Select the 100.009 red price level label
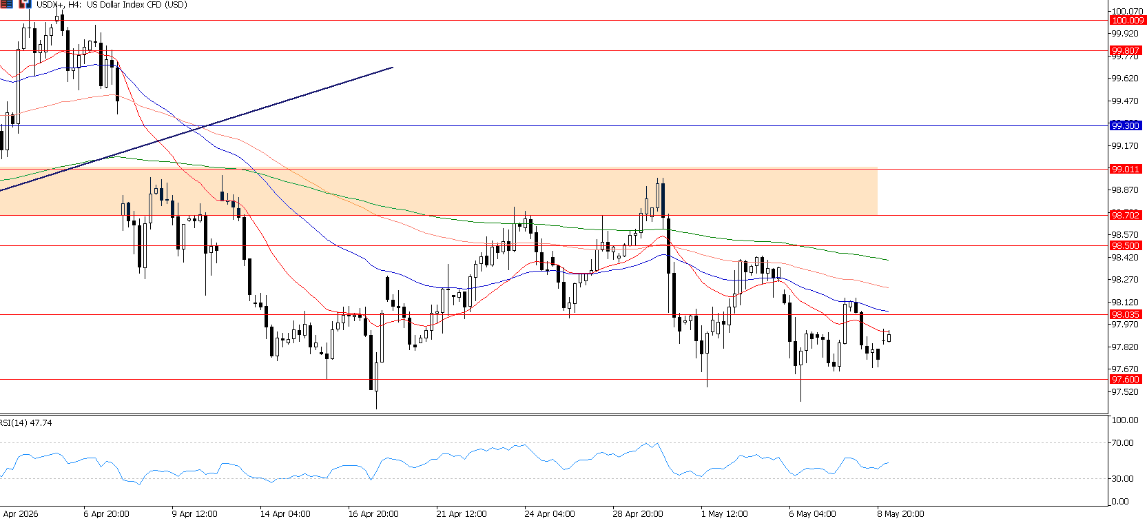 click(x=1127, y=21)
